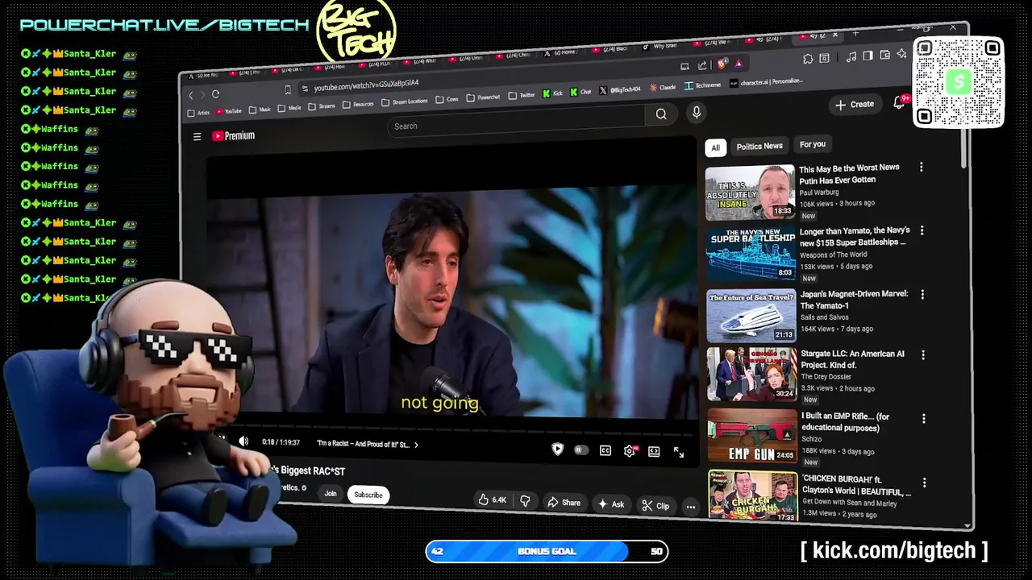This screenshot has height=580, width=1032.
Task: Click the search magnifier button
Action: [661, 114]
